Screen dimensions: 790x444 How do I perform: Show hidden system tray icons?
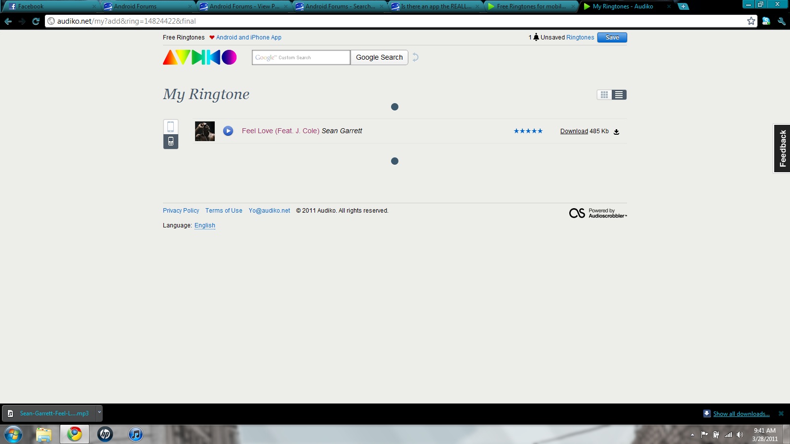(692, 435)
